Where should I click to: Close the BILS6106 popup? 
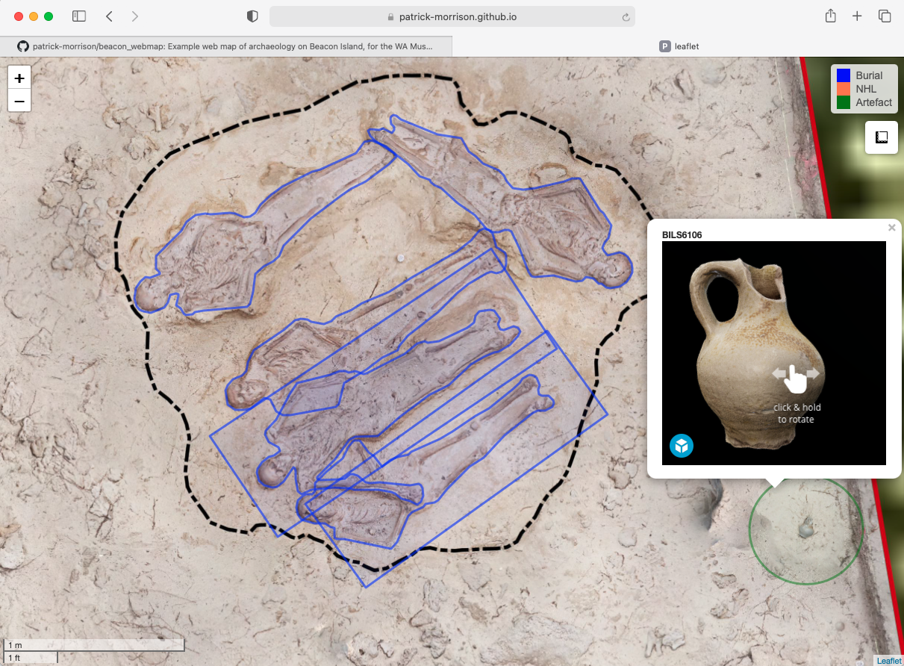891,228
